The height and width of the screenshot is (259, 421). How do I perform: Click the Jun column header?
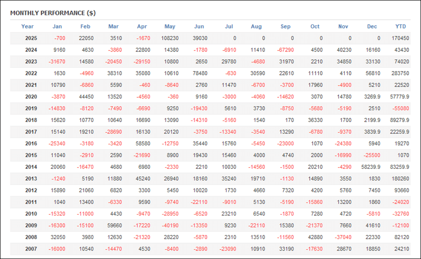(199, 26)
